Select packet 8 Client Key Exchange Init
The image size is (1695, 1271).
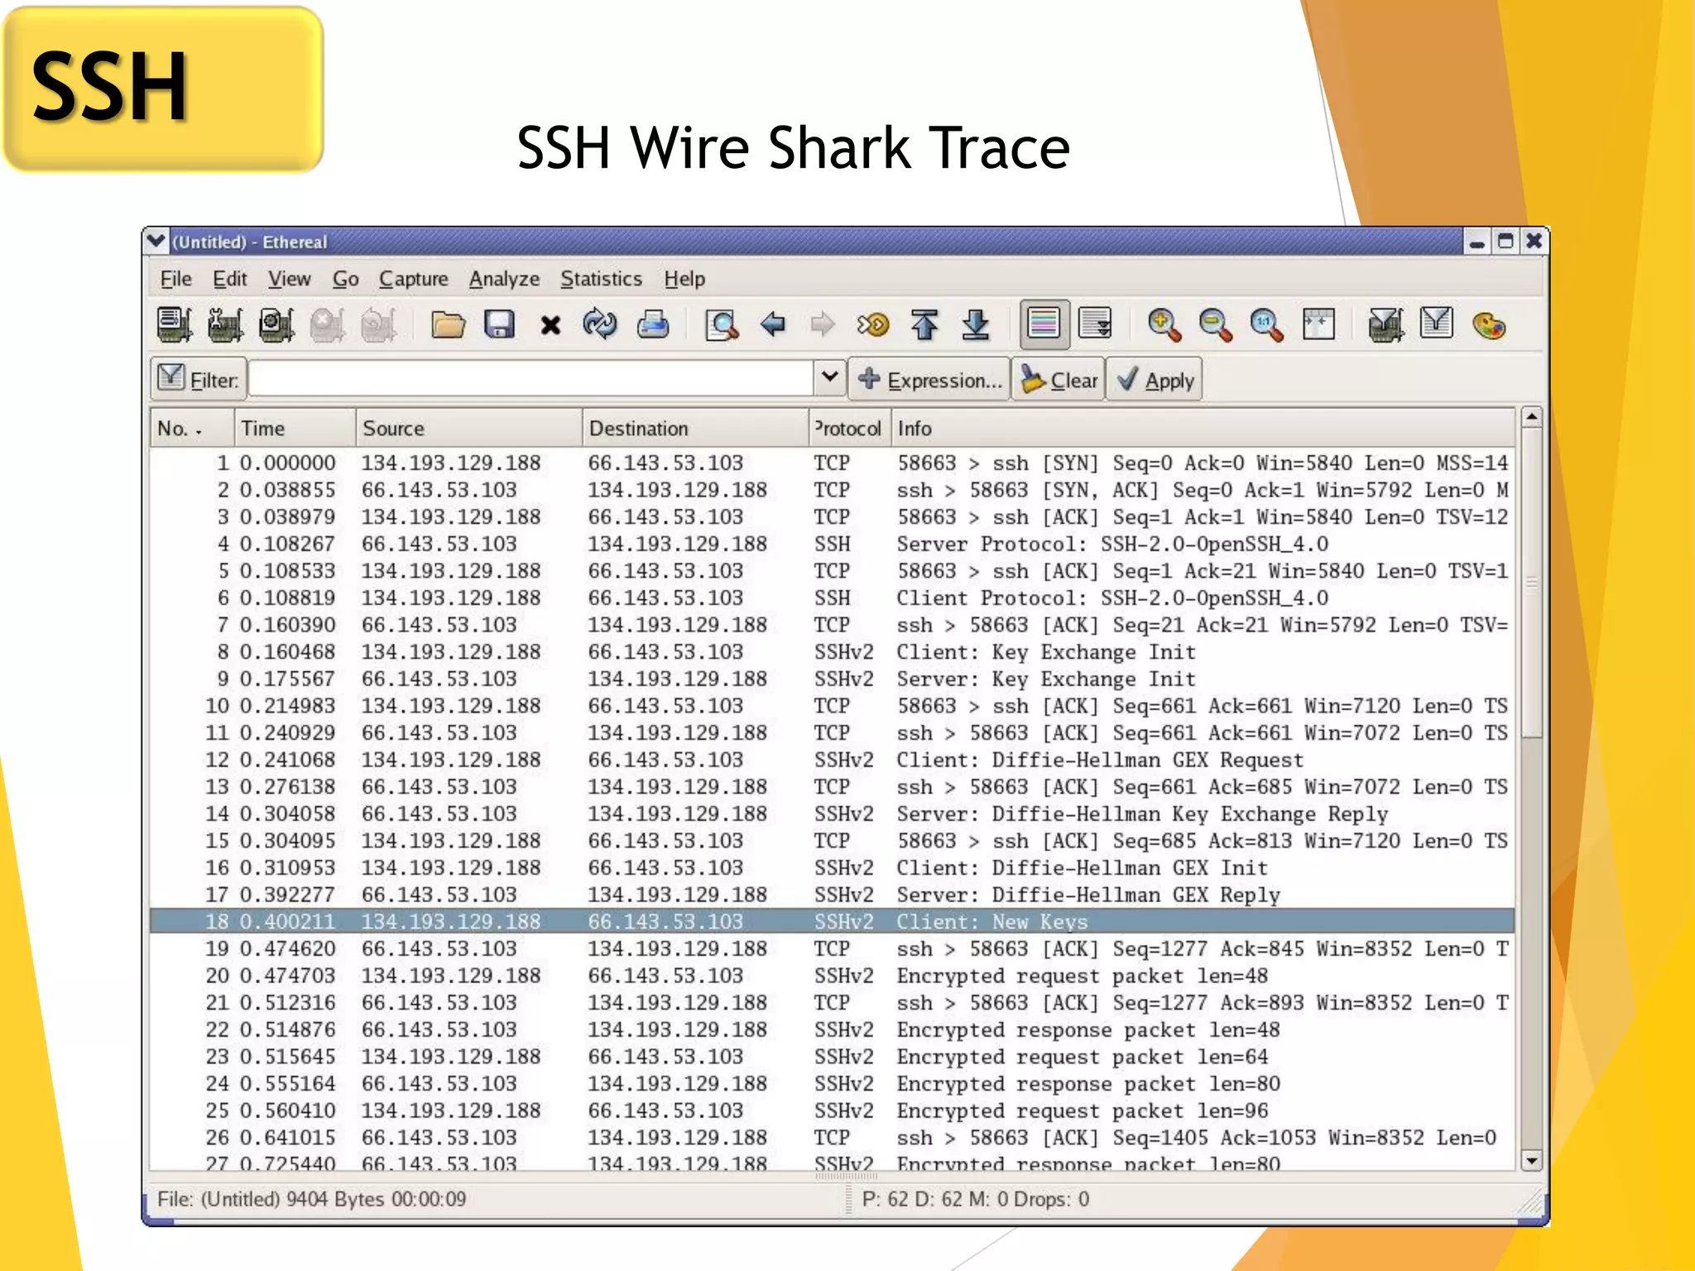[832, 651]
